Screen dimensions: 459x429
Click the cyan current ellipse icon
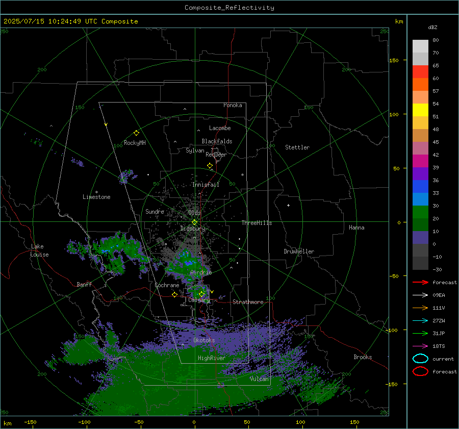click(x=420, y=359)
